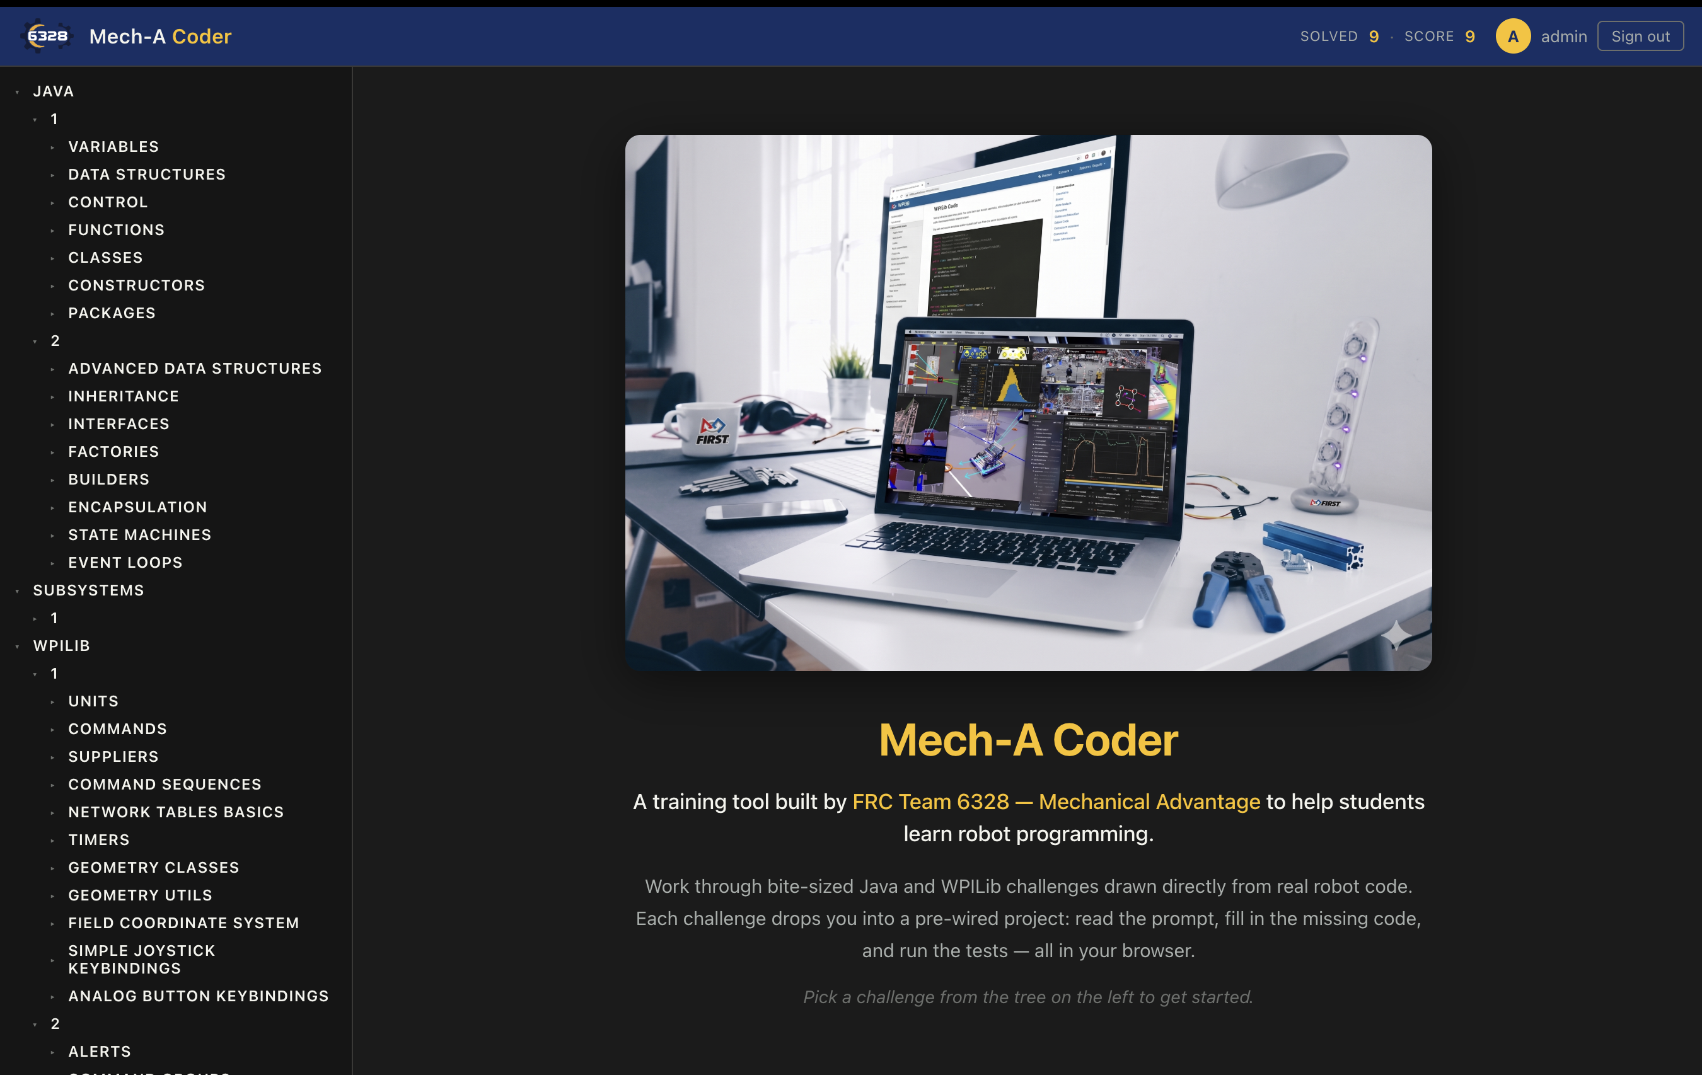Select the TIMERS category
This screenshot has width=1702, height=1075.
point(99,839)
